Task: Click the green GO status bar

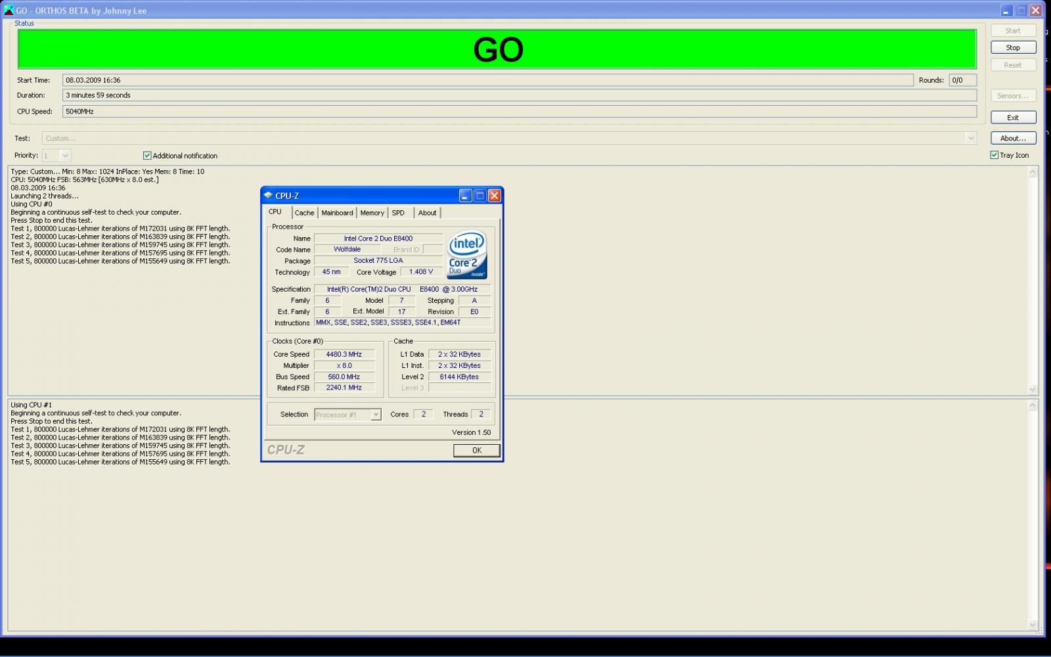Action: pos(497,49)
